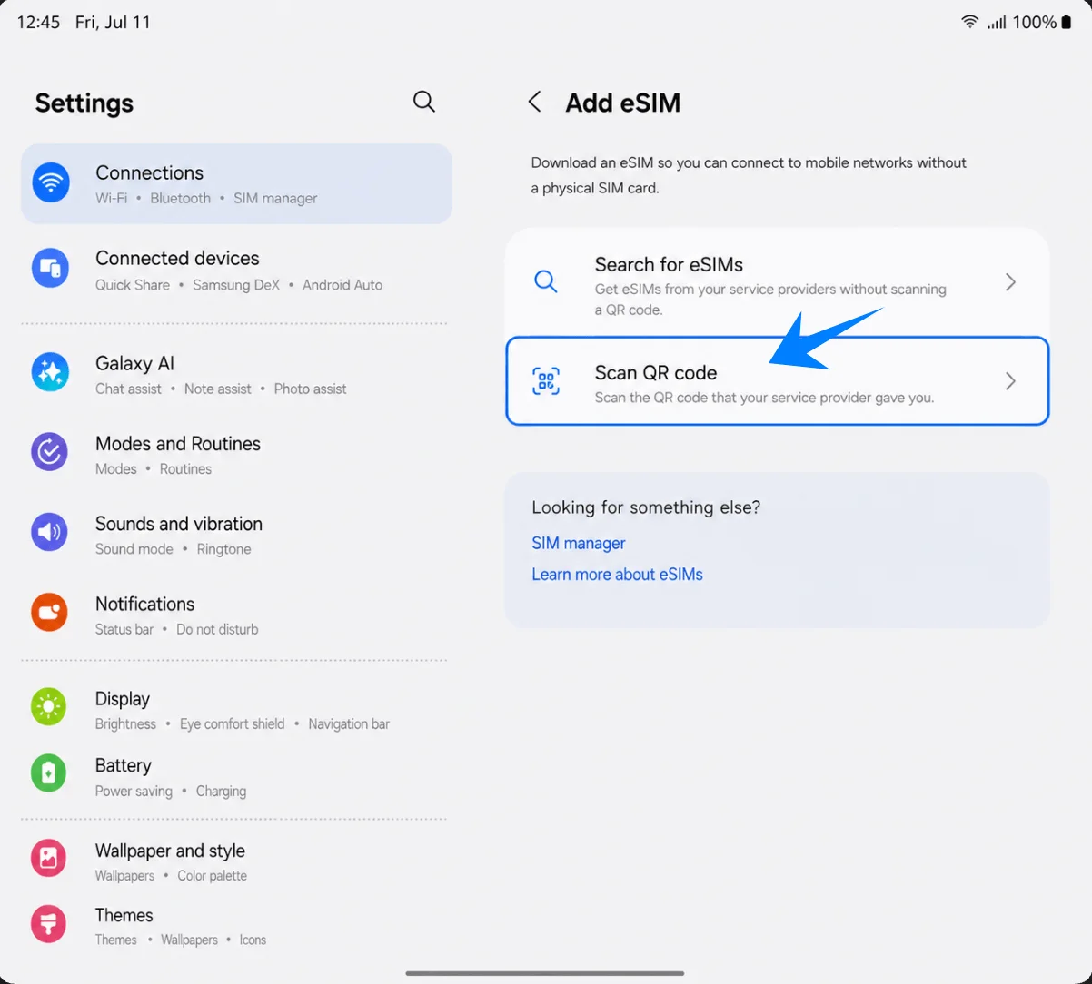Open the Themes settings category

coord(236,926)
